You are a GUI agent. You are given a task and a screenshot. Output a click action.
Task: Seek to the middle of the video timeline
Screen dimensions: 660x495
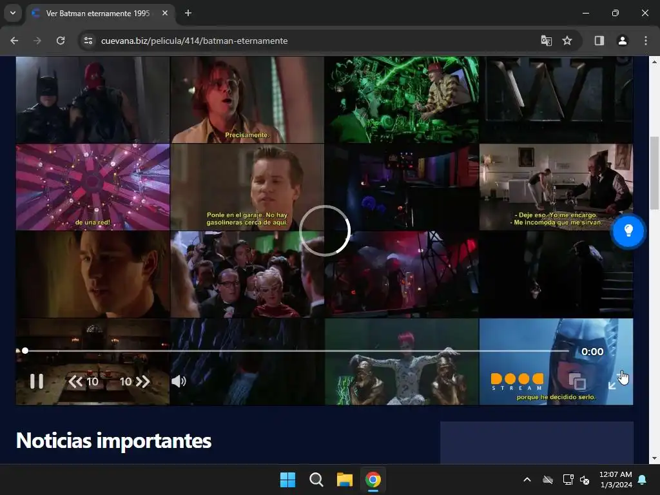coord(296,351)
